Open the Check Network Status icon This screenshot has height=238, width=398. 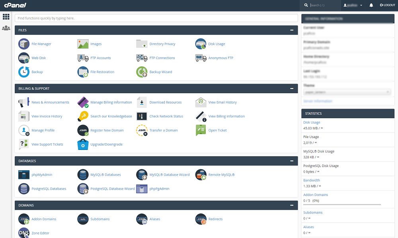142,116
